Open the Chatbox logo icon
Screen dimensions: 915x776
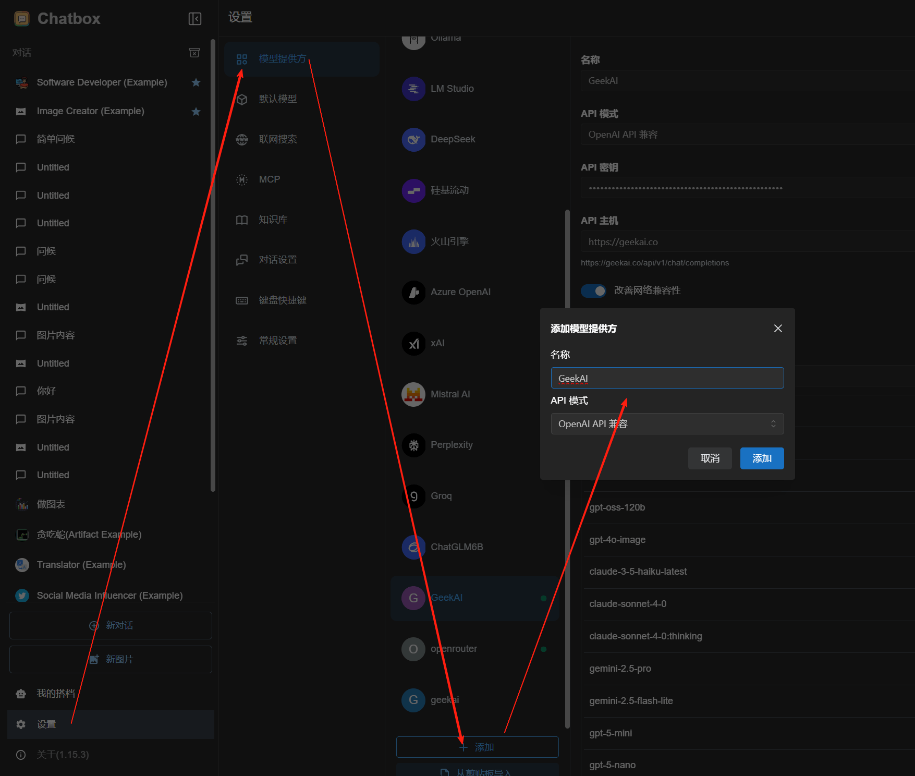(22, 19)
